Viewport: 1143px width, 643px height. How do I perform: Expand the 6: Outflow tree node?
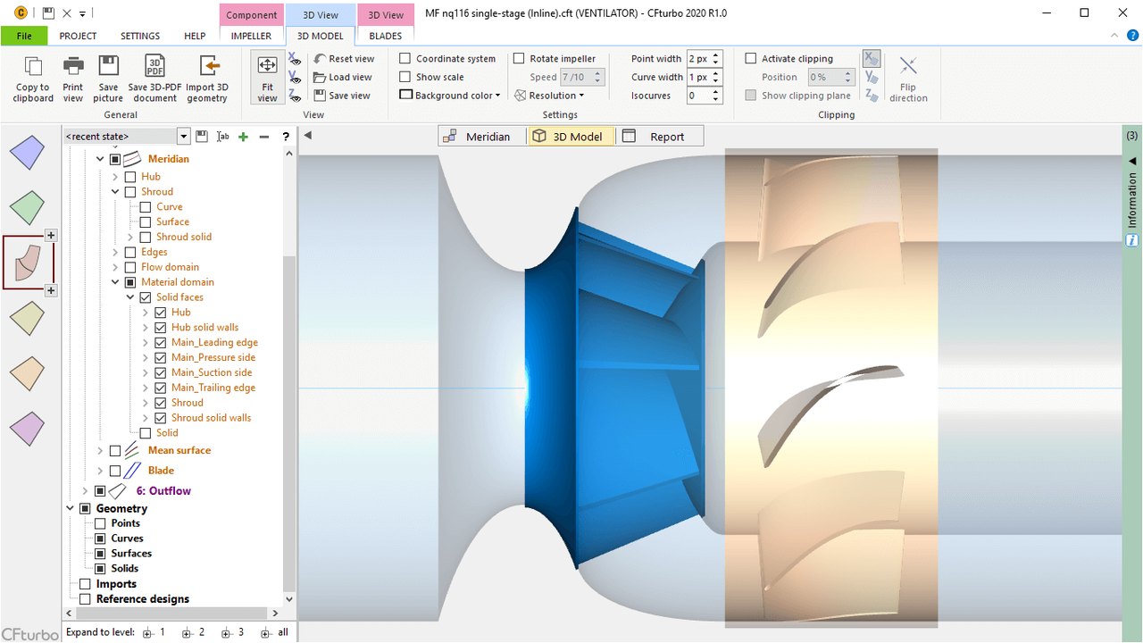point(85,491)
